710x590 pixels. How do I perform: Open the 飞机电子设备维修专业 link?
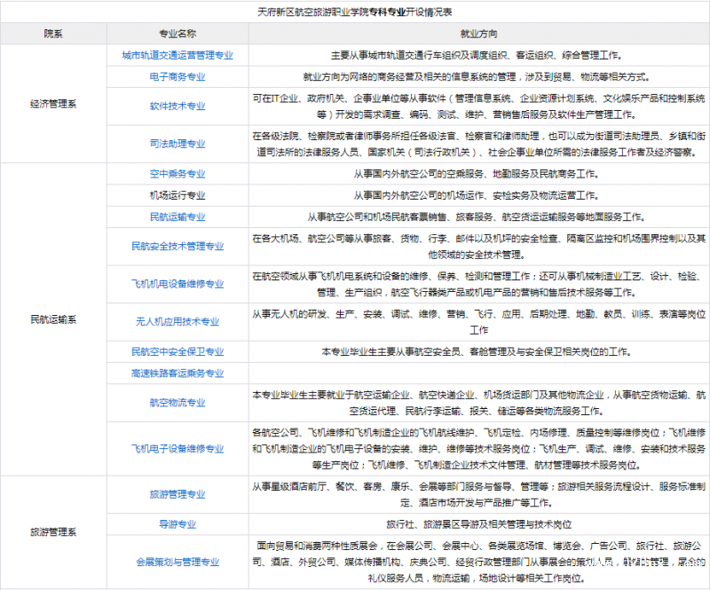click(x=177, y=449)
